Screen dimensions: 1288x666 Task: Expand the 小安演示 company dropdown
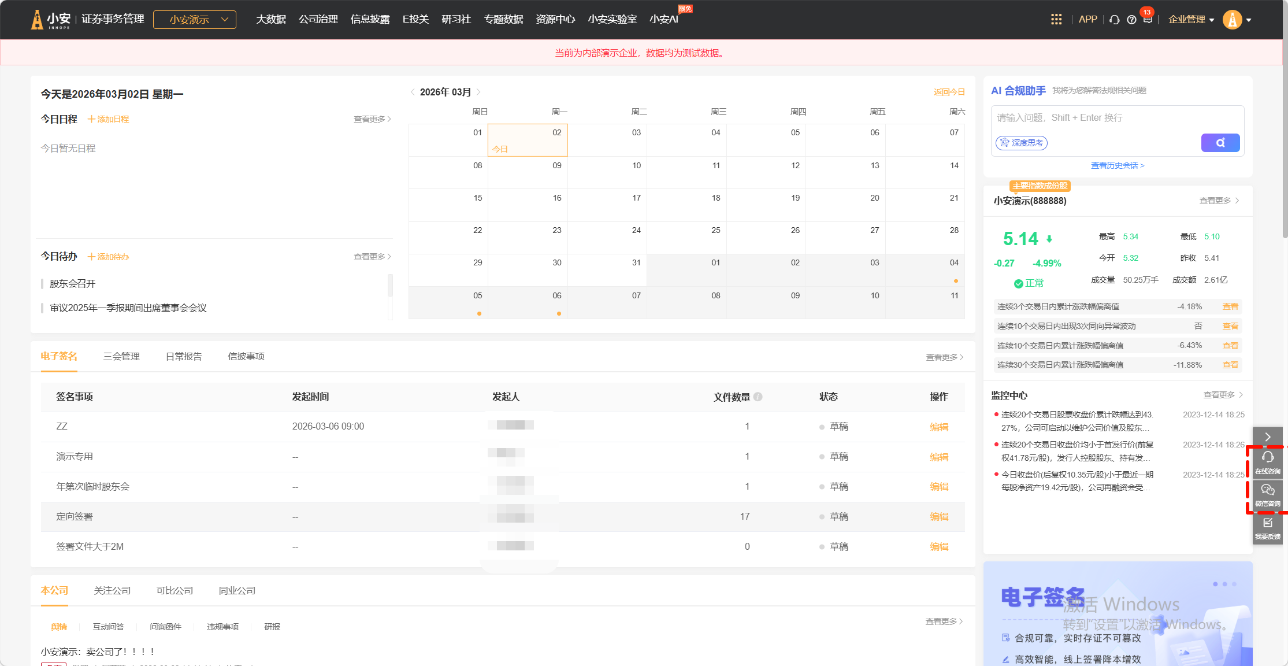click(195, 20)
